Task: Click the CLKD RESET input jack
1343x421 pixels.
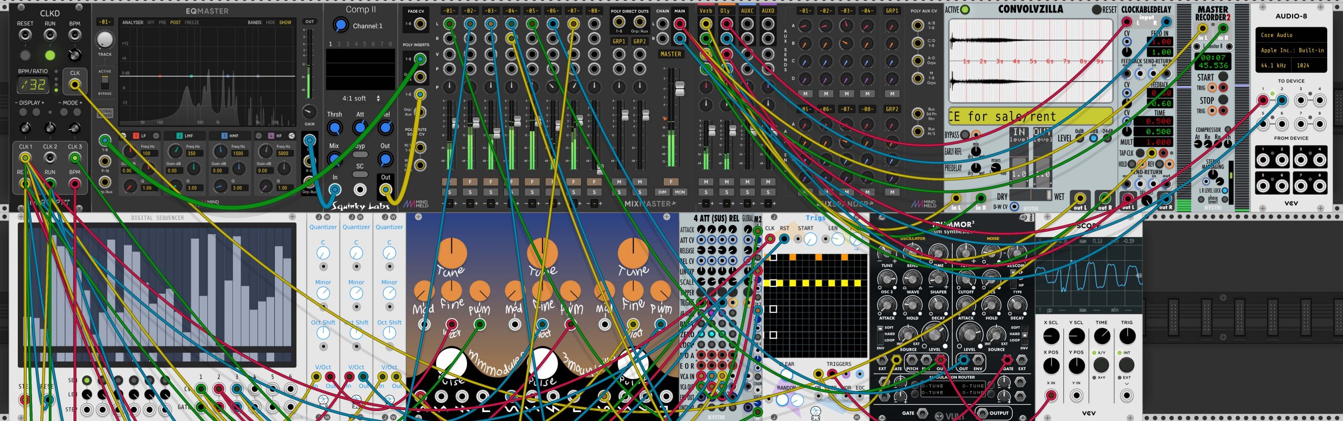Action: (x=25, y=35)
